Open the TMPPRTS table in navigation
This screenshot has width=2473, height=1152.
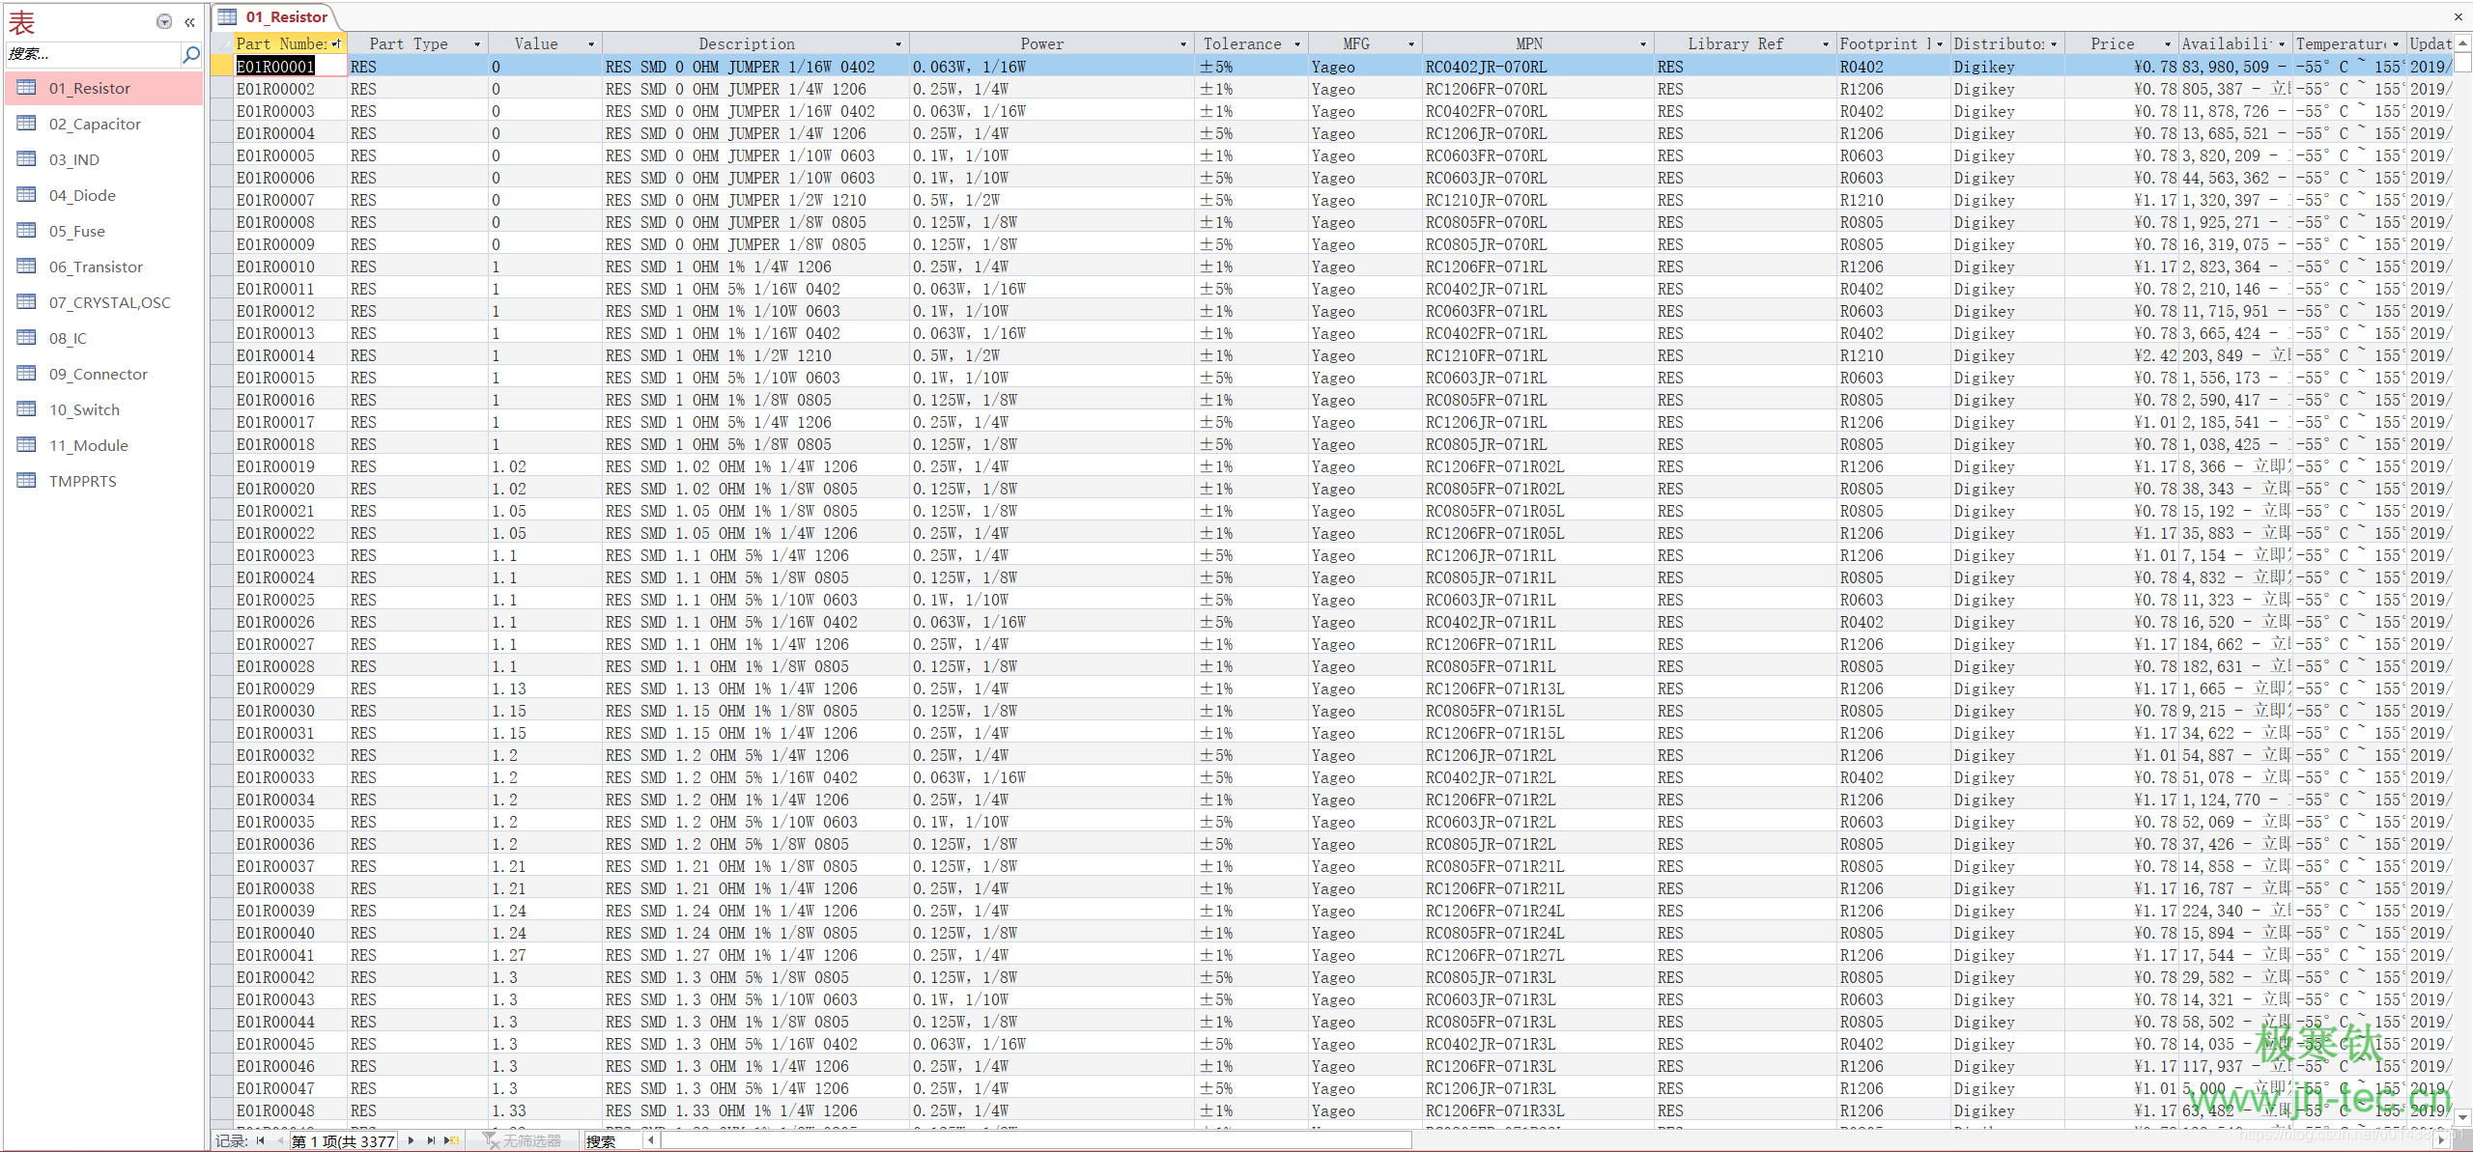82,481
